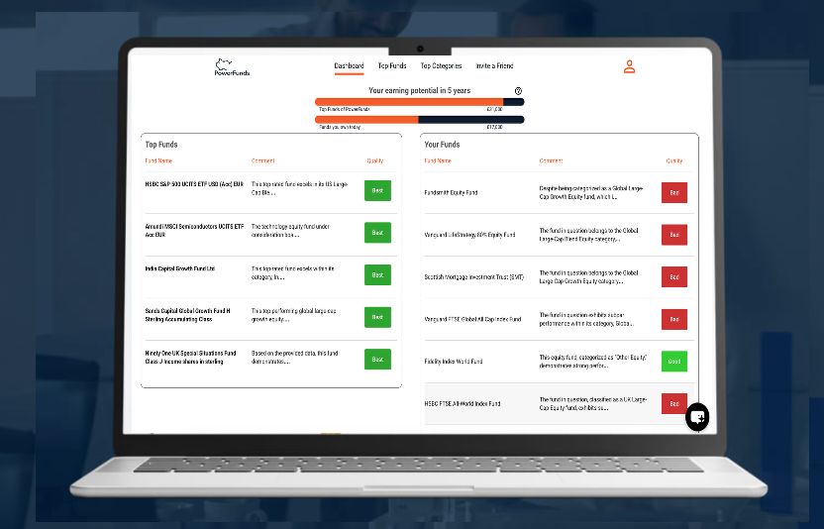Image resolution: width=824 pixels, height=529 pixels.
Task: Click comment for Amundi MSCI Semiconductors fund
Action: (x=290, y=230)
